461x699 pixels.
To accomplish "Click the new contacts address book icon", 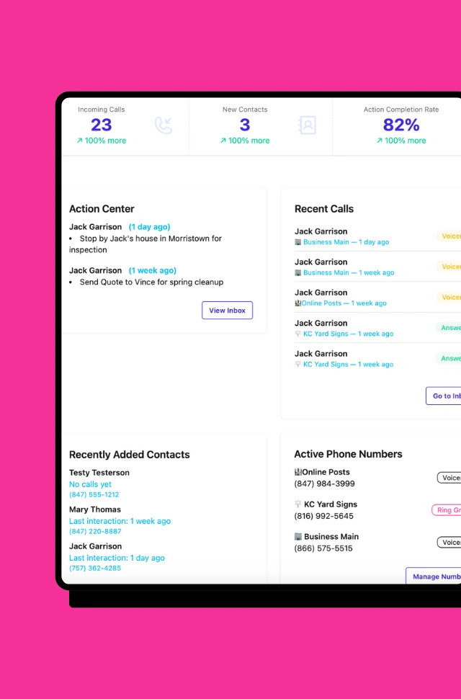I will tap(307, 125).
